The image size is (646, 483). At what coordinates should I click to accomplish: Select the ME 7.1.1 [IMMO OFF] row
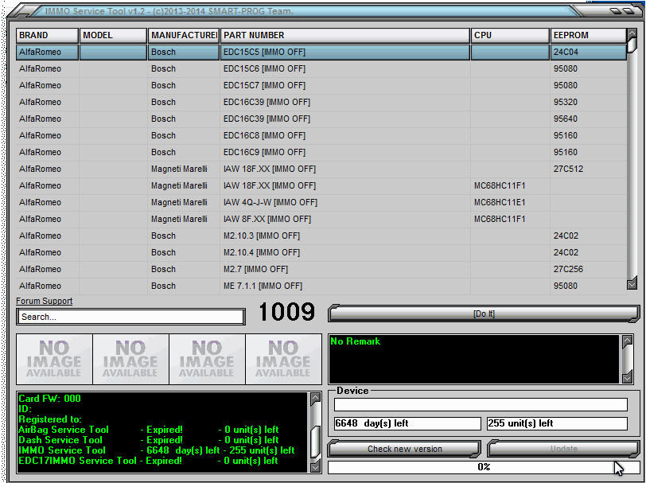321,286
